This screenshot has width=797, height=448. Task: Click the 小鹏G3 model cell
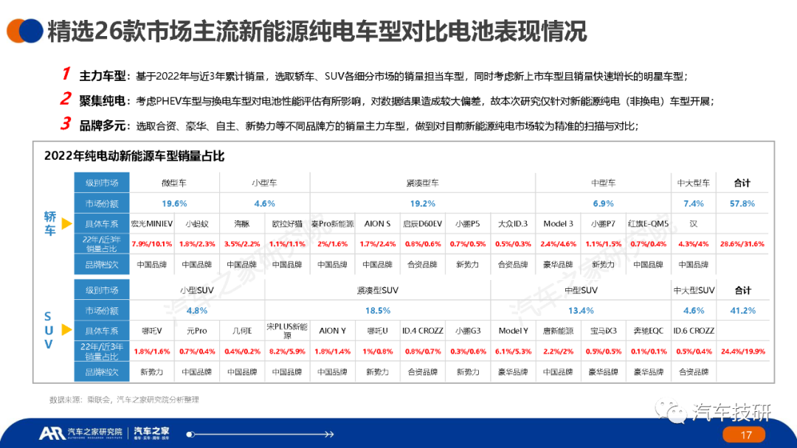coord(468,331)
